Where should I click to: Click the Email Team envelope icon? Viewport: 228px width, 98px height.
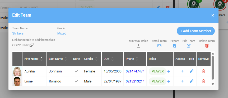click(x=159, y=46)
